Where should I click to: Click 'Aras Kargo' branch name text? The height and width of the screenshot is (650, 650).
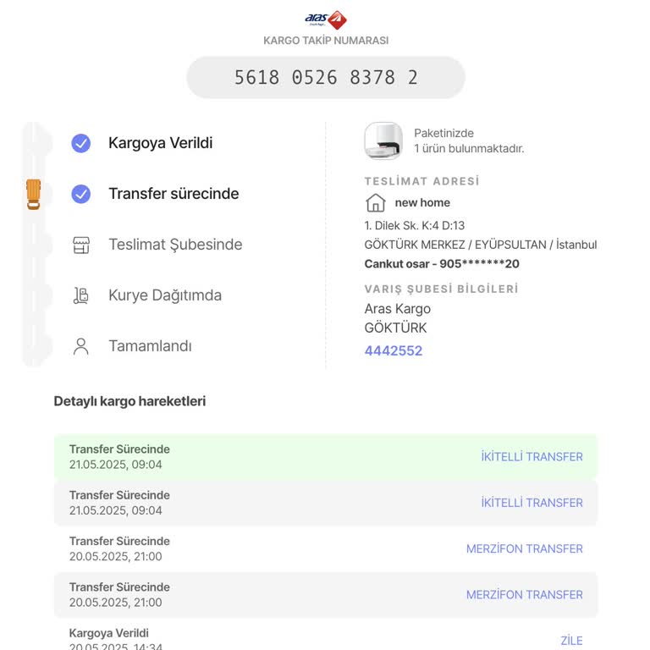pyautogui.click(x=398, y=309)
